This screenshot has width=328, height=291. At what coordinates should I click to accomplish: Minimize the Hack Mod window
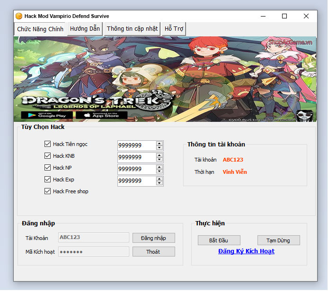pyautogui.click(x=263, y=16)
